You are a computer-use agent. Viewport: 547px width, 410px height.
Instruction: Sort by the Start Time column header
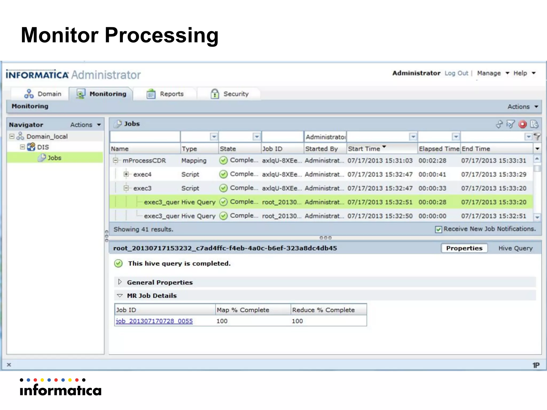(x=382, y=149)
